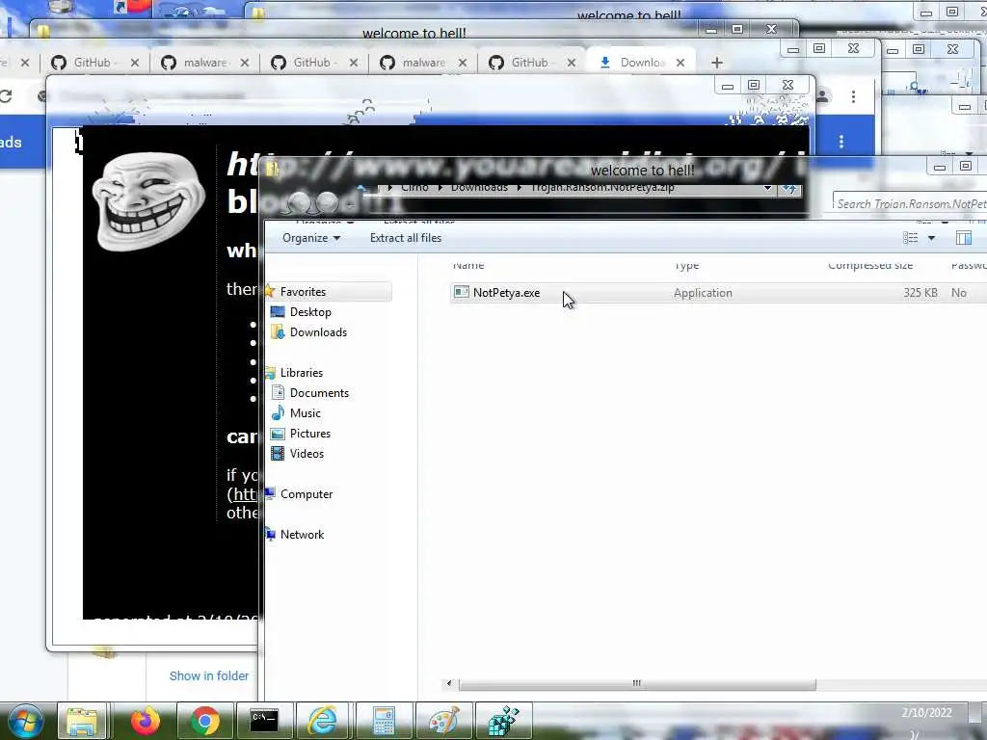987x740 pixels.
Task: Click the Favorites star icon
Action: pos(270,291)
